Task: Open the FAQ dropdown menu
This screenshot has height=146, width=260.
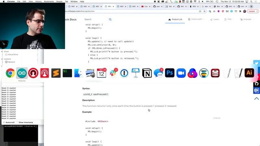Action: click(x=229, y=19)
